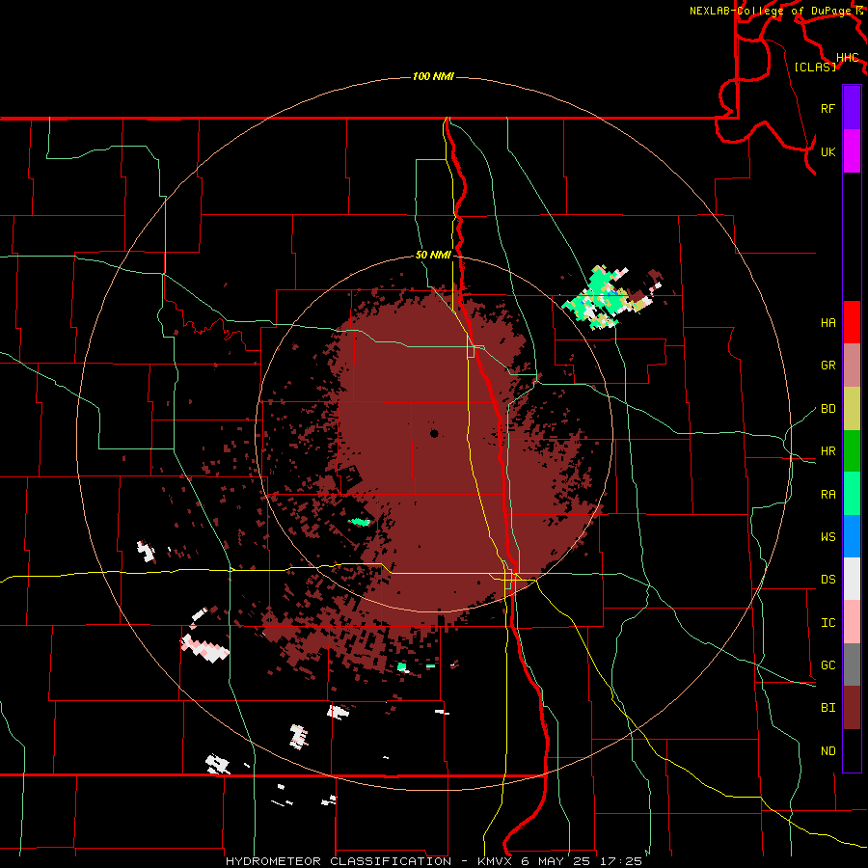Click the NEXLAB-College of DuPage credit text

click(x=771, y=11)
